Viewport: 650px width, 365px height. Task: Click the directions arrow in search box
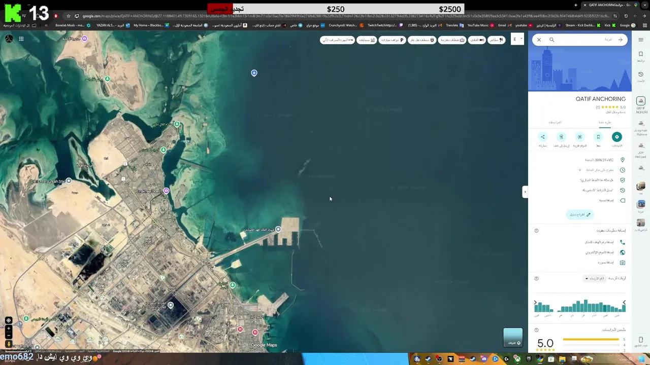tap(620, 40)
